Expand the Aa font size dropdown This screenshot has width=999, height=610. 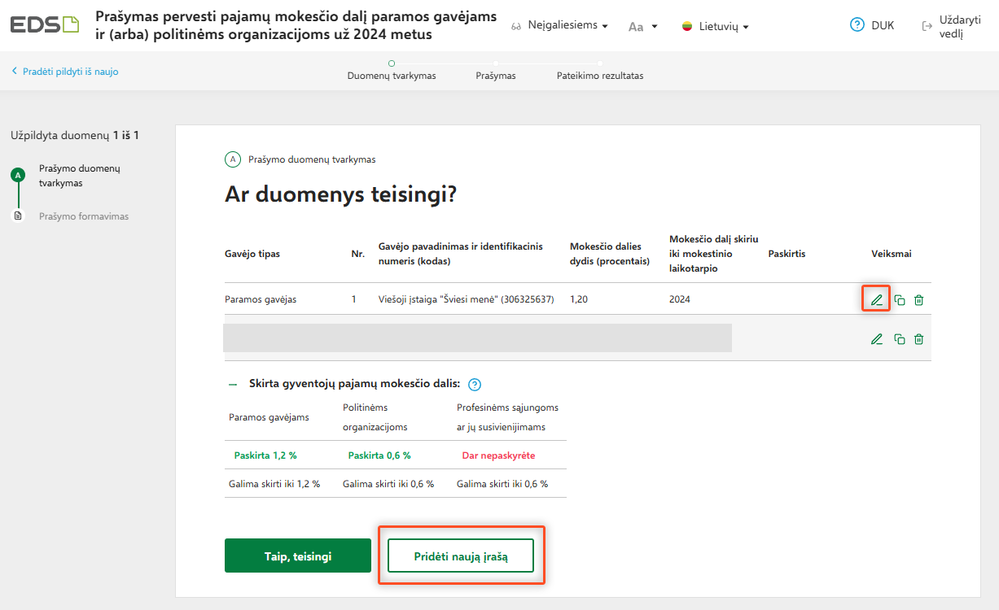tap(642, 27)
